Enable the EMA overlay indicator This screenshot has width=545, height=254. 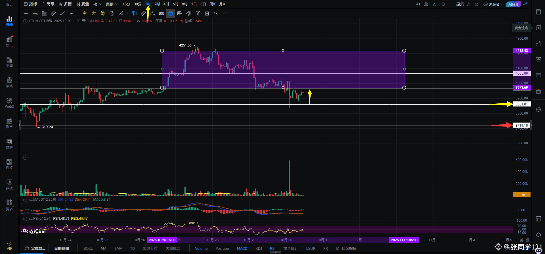click(x=118, y=248)
